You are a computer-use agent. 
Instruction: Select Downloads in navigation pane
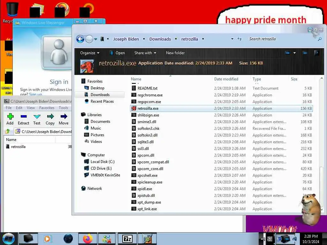[x=100, y=94]
